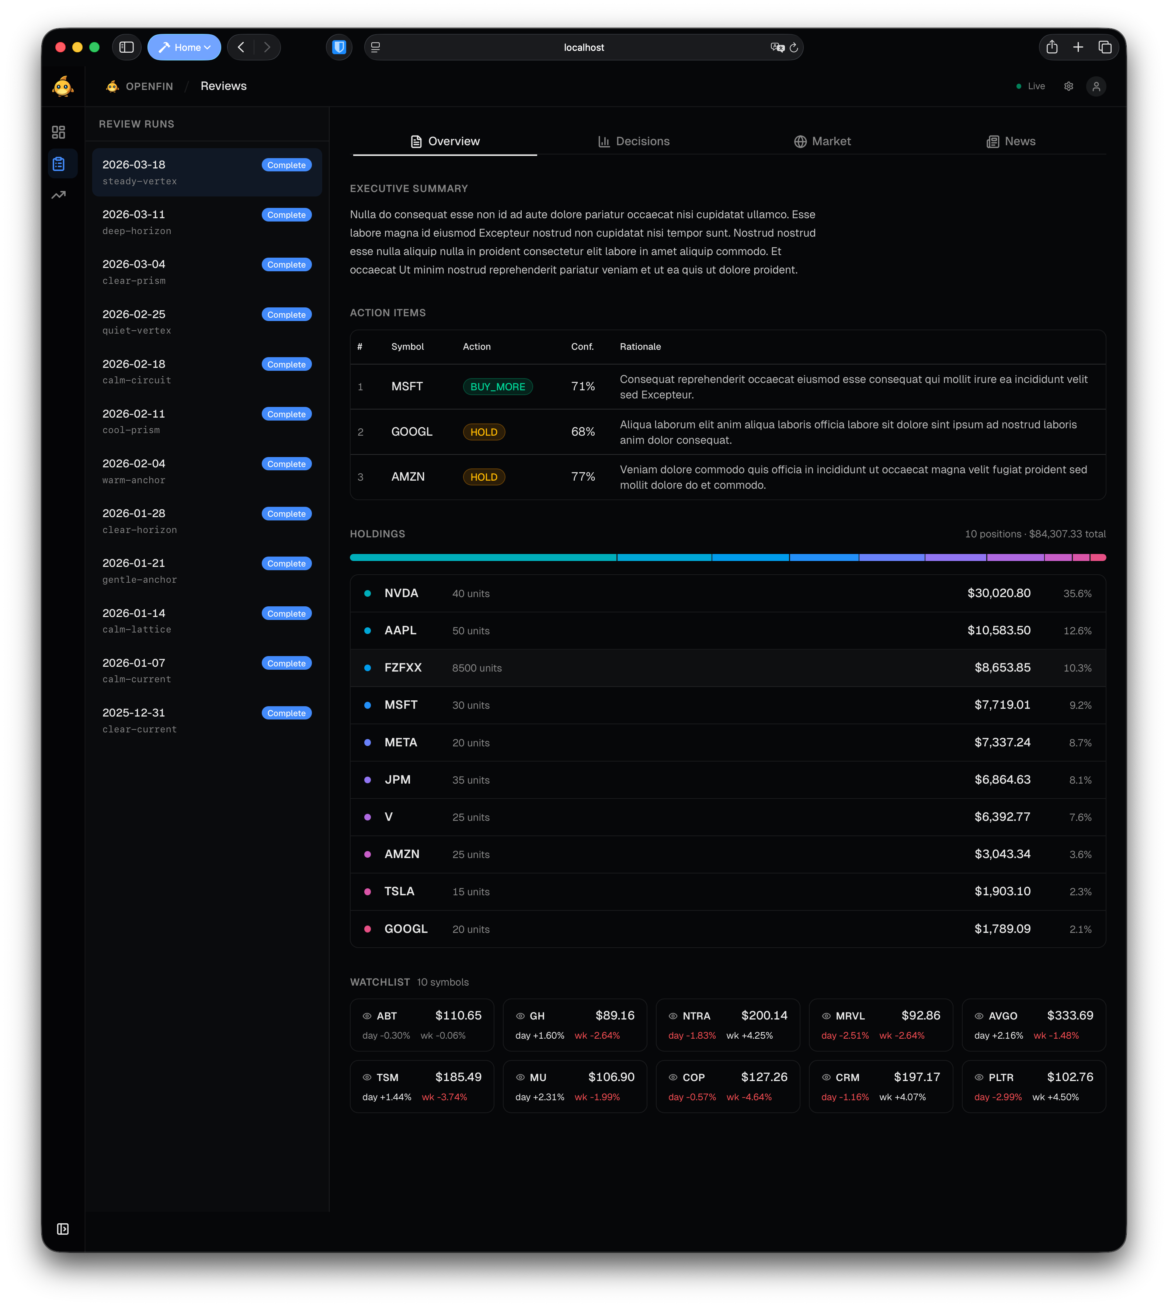Go forward with the browser forward arrow
The image size is (1168, 1307).
point(267,48)
